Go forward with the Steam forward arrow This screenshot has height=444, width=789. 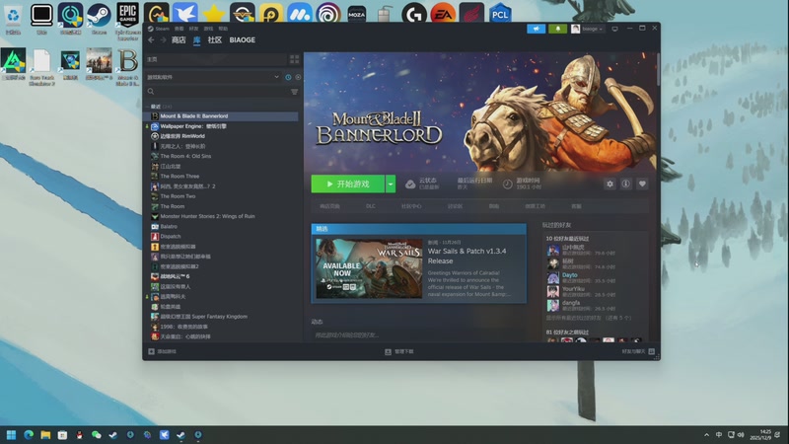(163, 39)
